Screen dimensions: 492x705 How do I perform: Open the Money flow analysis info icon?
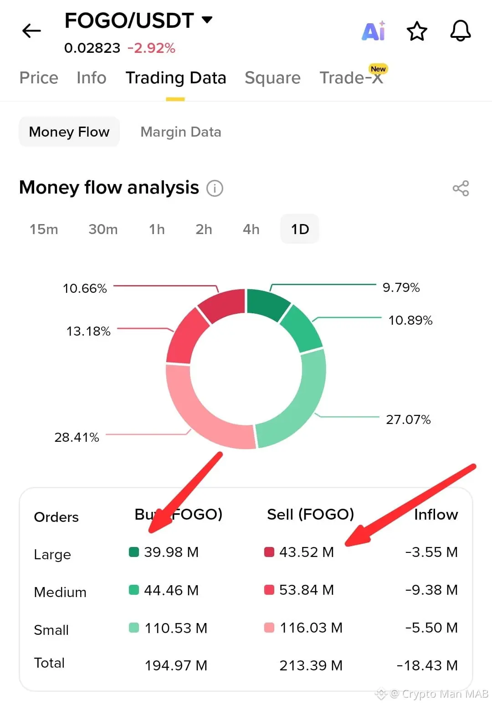point(215,188)
